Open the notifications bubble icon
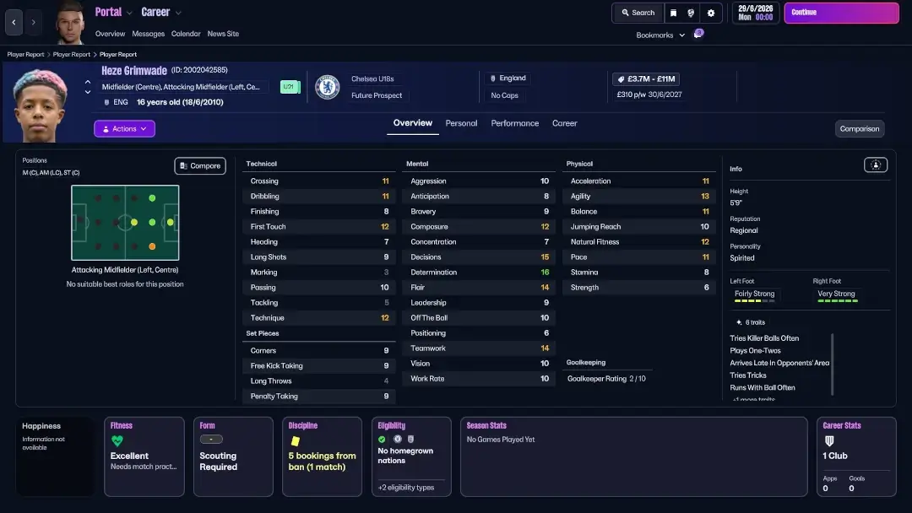The image size is (912, 513). pos(698,34)
